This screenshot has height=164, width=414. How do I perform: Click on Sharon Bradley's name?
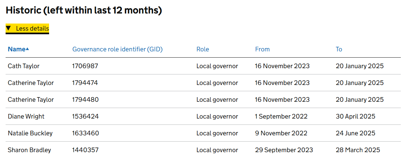29,150
